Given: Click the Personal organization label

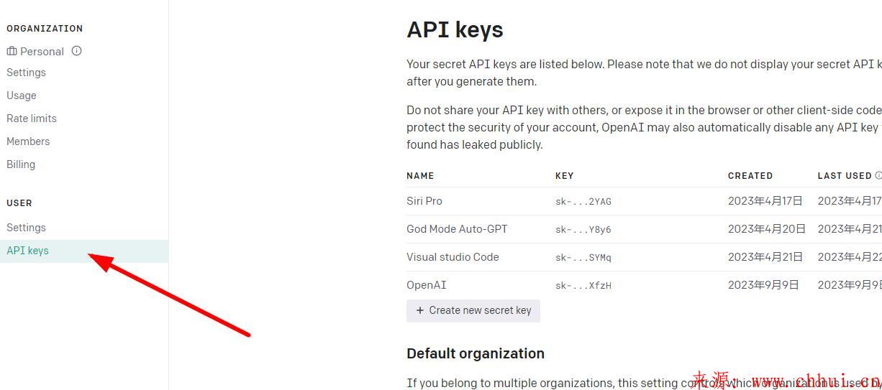Looking at the screenshot, I should coord(42,52).
